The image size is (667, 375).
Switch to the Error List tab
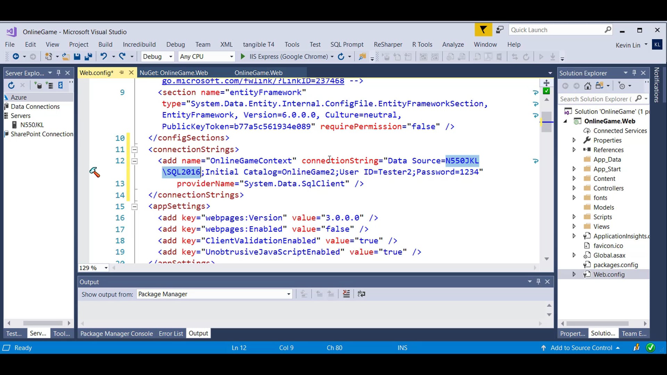[x=171, y=333]
